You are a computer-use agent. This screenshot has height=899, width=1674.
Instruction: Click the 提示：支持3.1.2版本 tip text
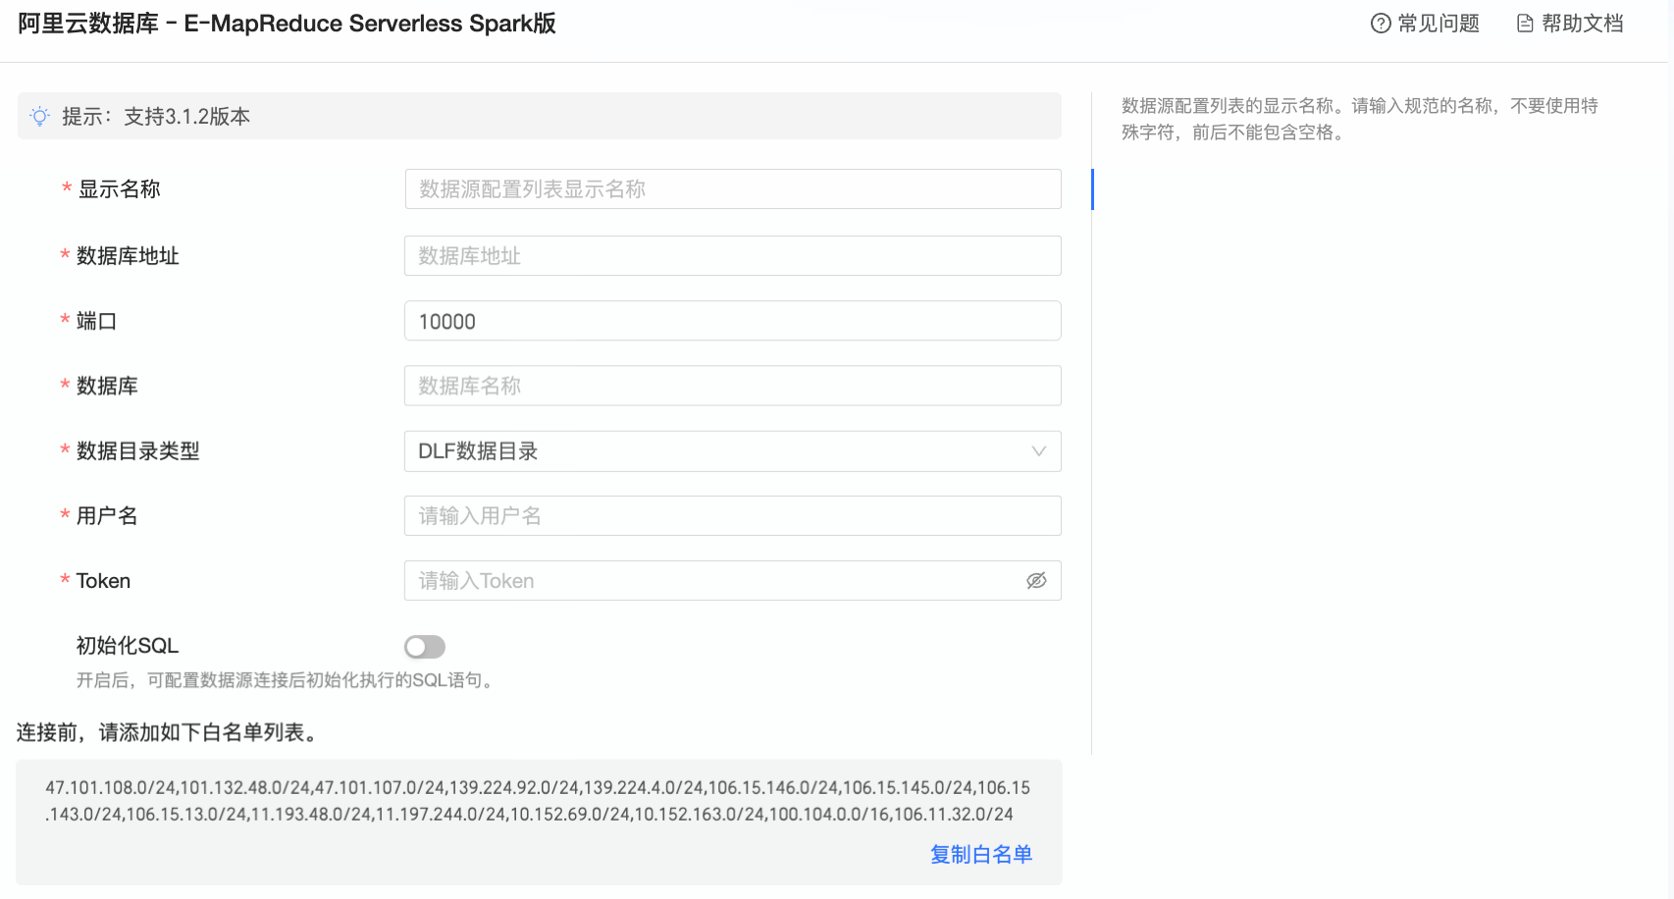pos(156,117)
